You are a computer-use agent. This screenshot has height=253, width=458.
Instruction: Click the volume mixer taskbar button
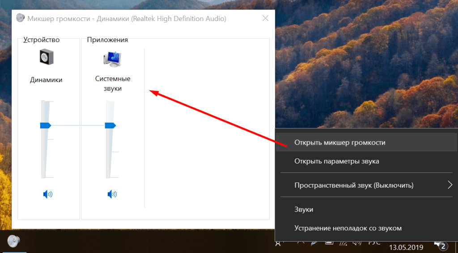tap(13, 241)
